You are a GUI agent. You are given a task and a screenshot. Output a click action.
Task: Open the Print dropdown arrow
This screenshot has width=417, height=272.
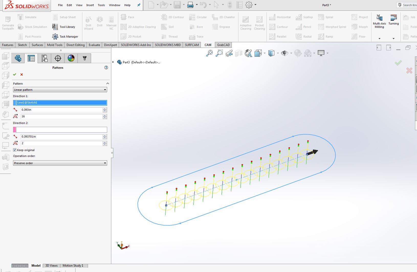(197, 5)
